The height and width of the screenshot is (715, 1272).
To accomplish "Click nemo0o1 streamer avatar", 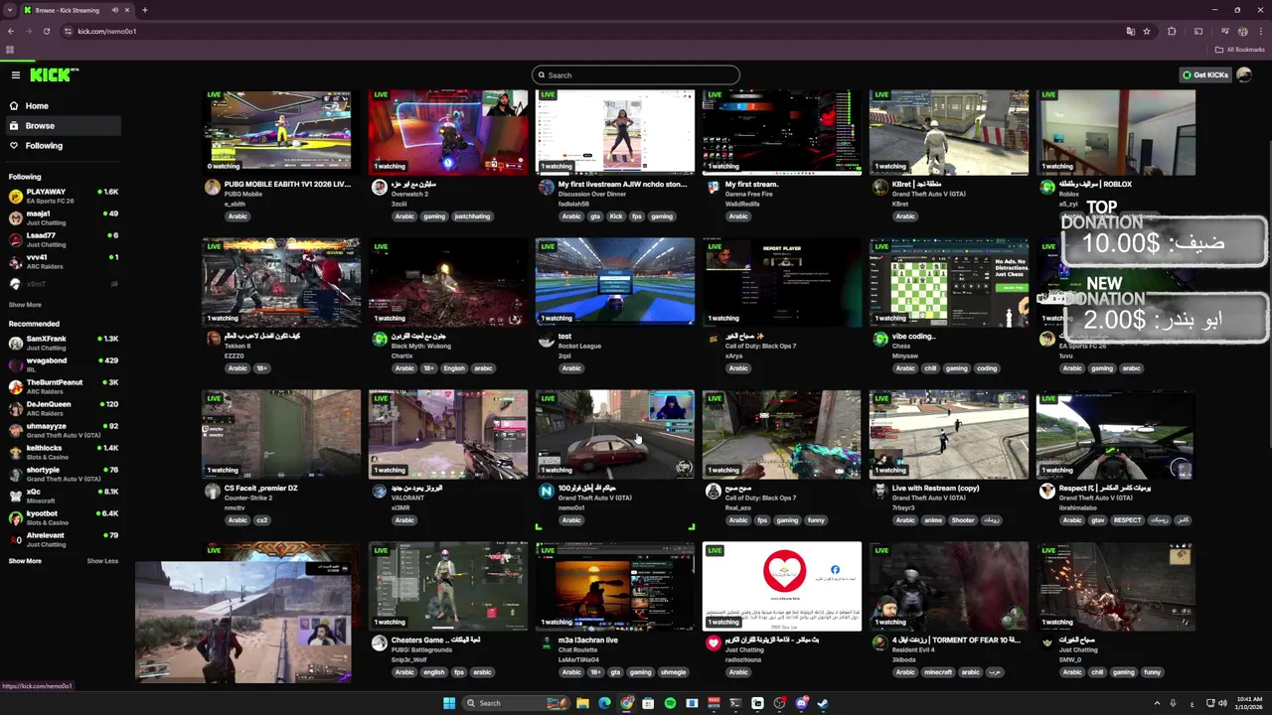I will (546, 491).
